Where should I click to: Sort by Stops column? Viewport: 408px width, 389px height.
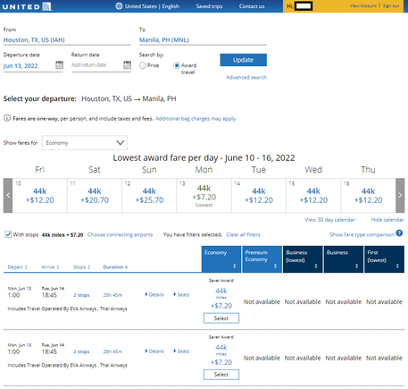pos(82,267)
